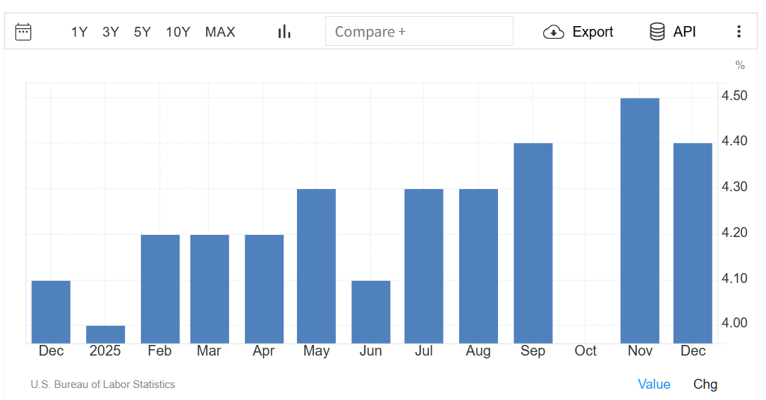Click the cloud download Export icon
This screenshot has width=766, height=400.
click(554, 32)
